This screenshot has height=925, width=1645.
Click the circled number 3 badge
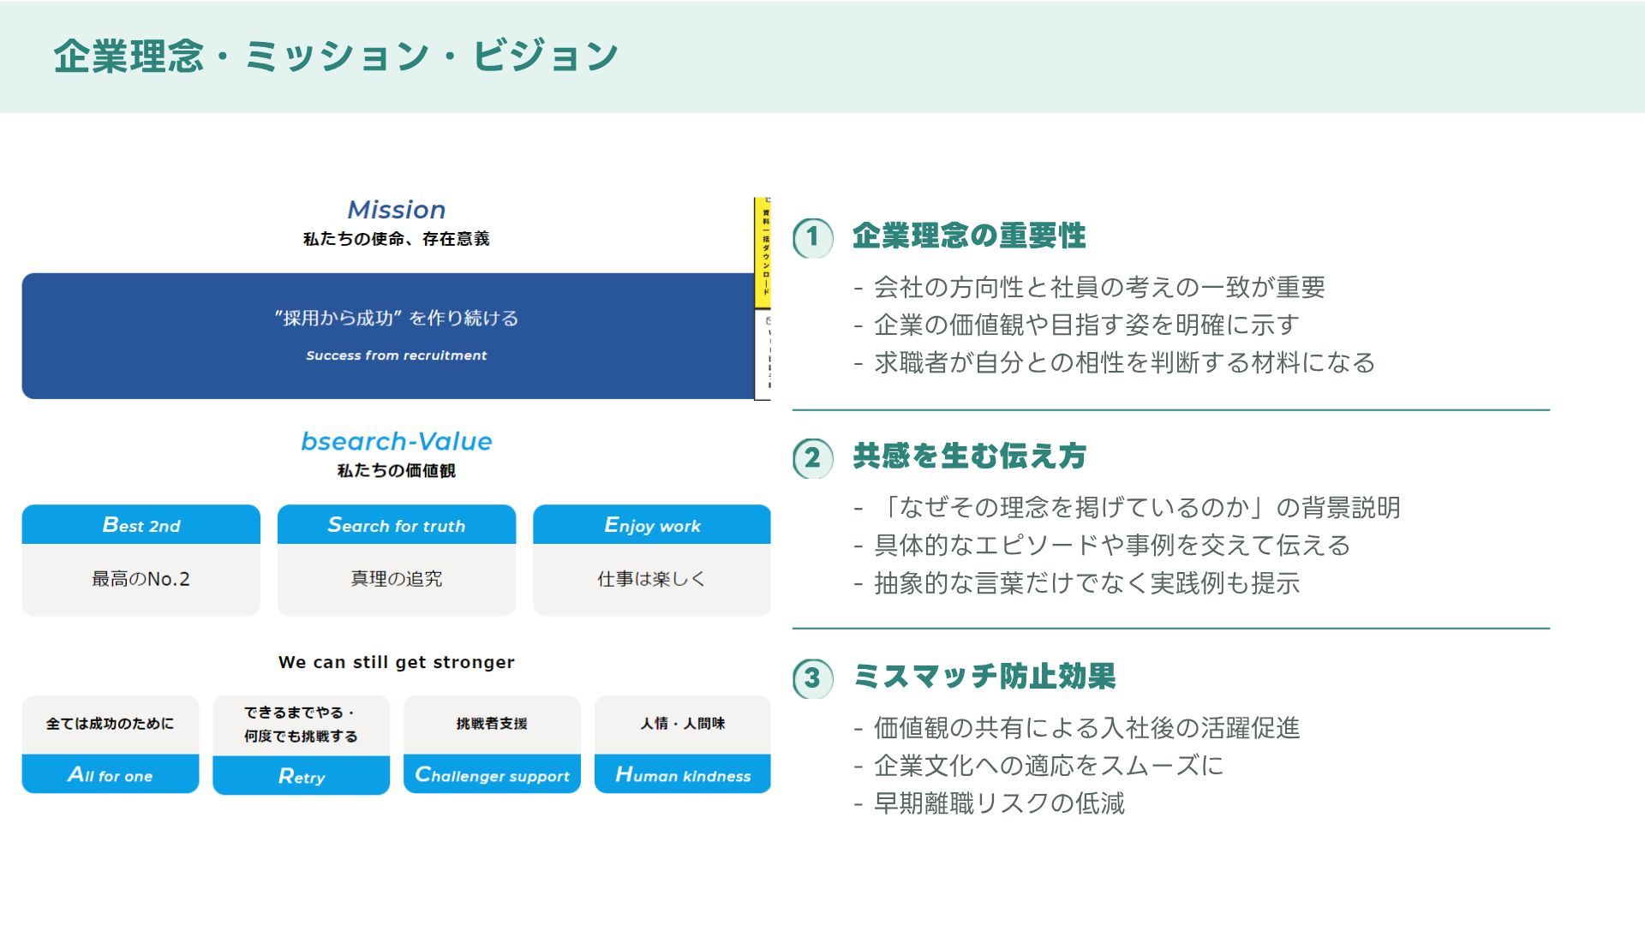tap(812, 678)
